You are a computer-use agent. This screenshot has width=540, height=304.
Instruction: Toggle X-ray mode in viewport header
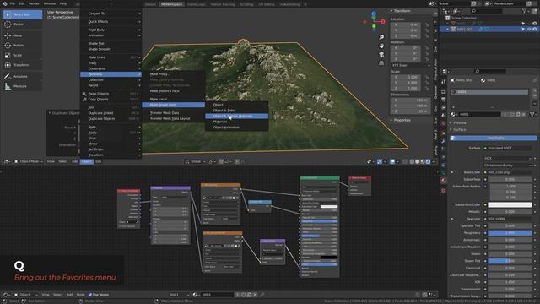click(405, 161)
